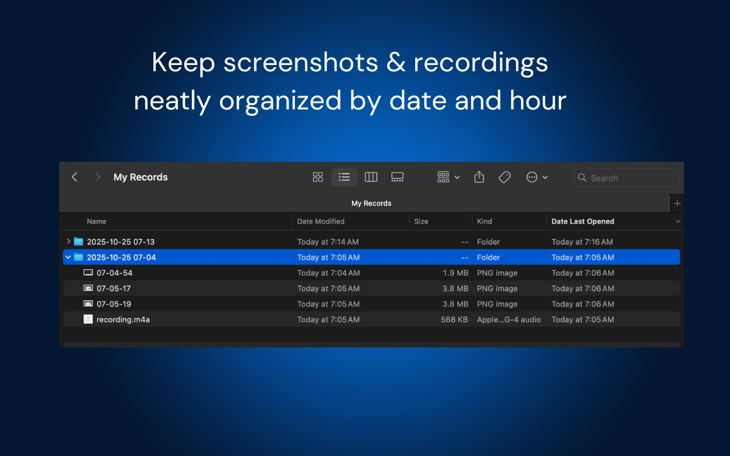Click the magnifying glass in the search field
730x456 pixels.
pyautogui.click(x=582, y=178)
